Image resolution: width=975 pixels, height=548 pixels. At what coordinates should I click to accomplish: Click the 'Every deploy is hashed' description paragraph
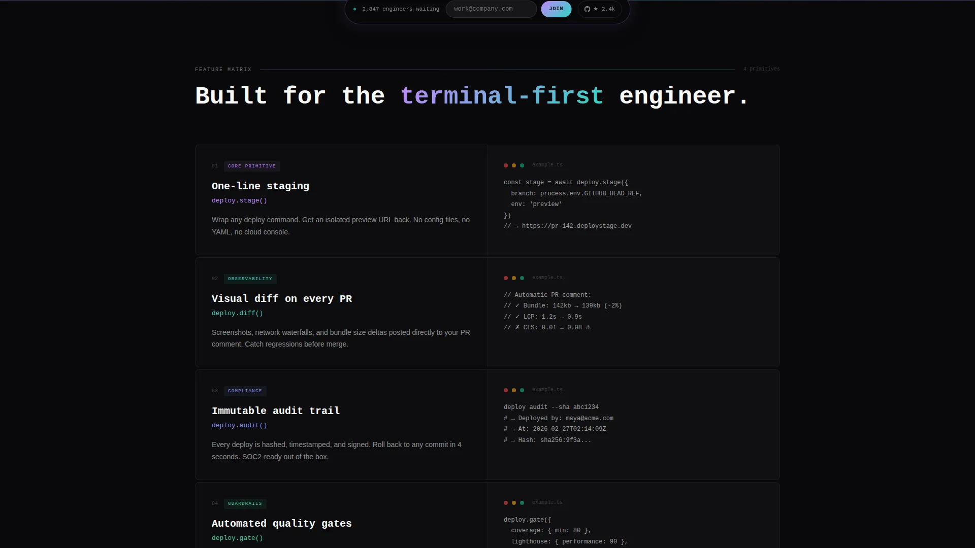coord(337,451)
